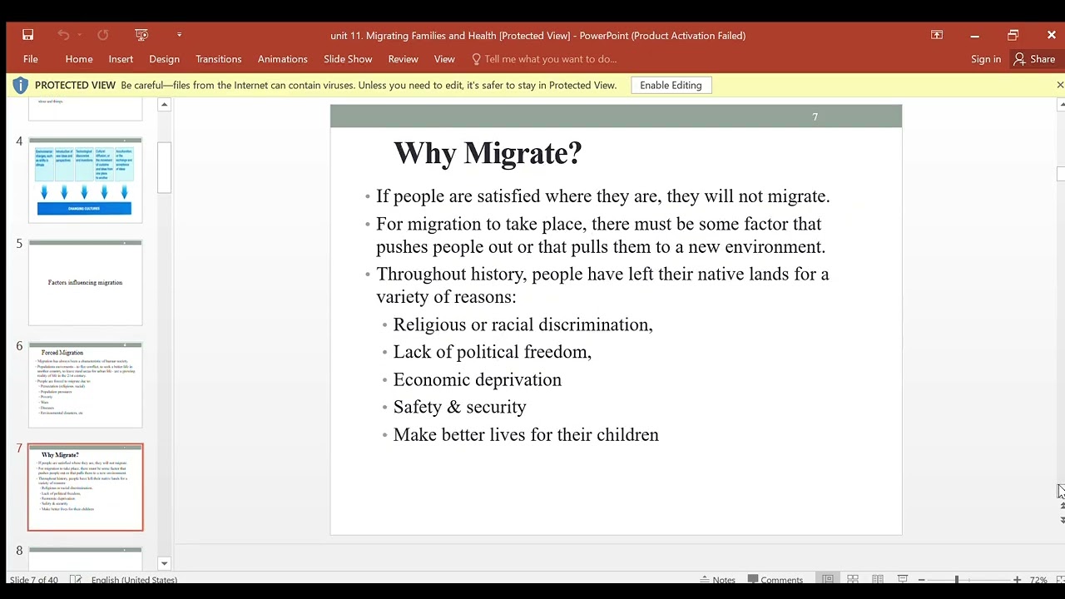1065x599 pixels.
Task: Toggle the Comments pane button
Action: point(775,580)
